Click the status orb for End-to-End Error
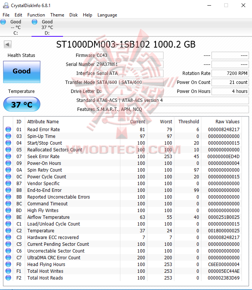The width and height of the screenshot is (252, 290). [8, 190]
